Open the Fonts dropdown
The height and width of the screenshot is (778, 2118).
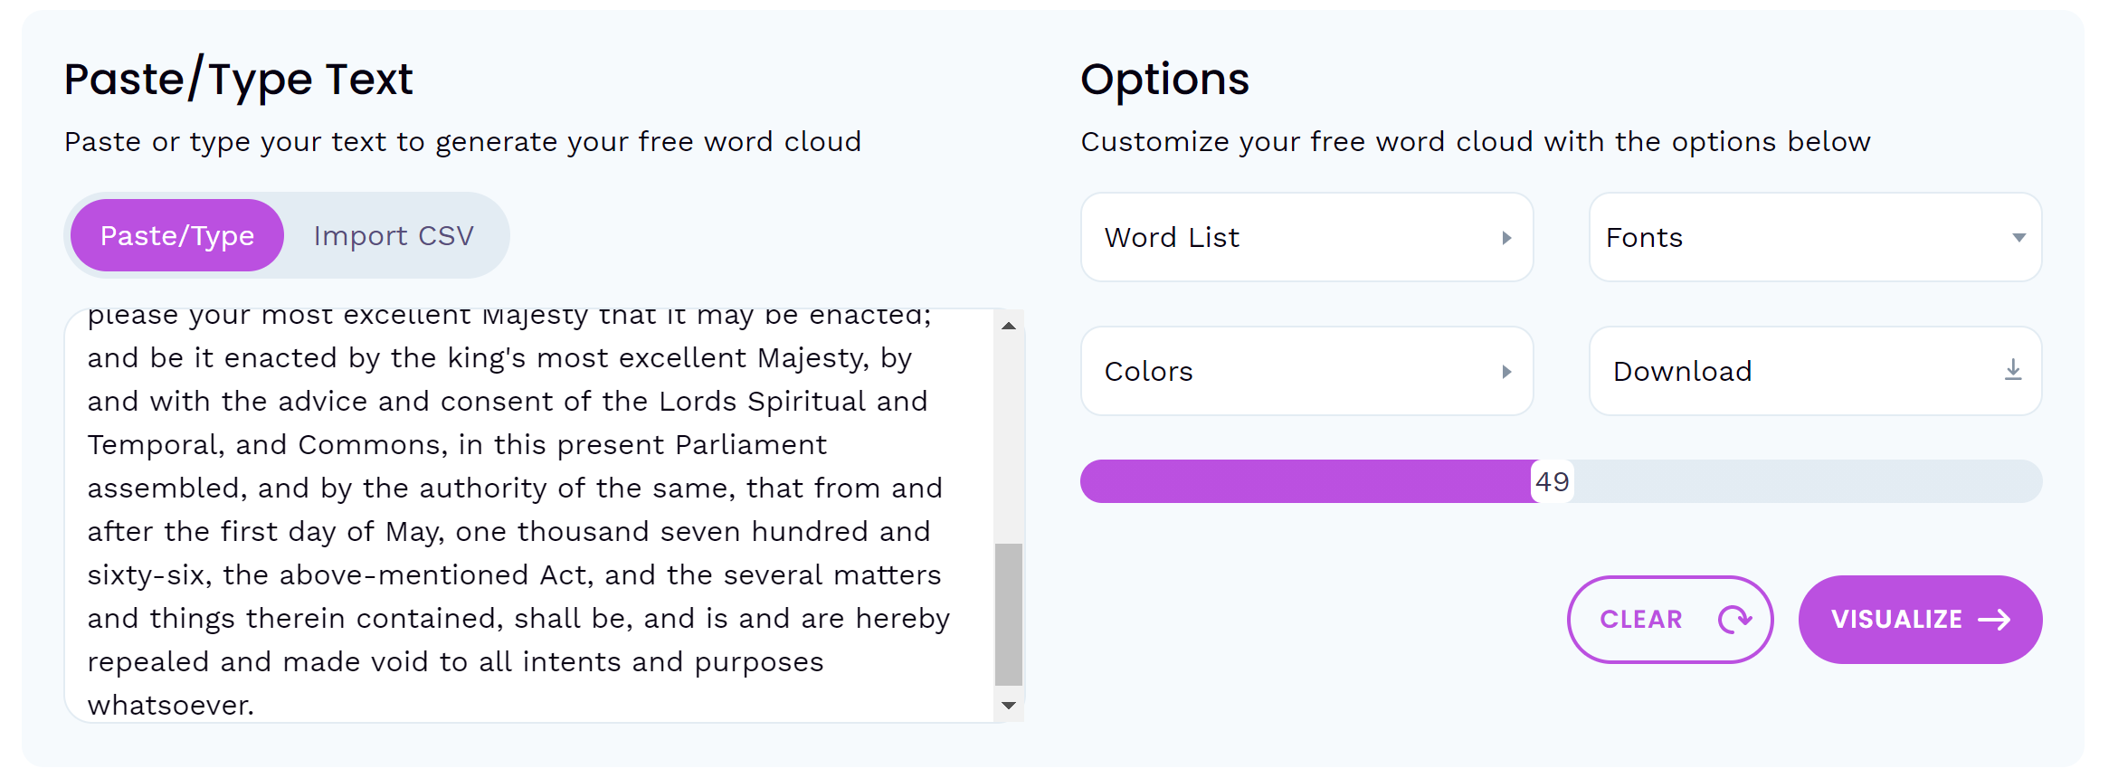[1814, 237]
